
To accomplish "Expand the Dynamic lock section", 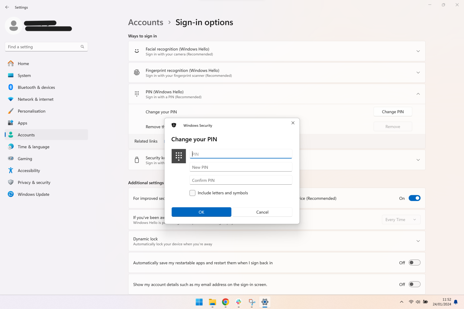I will click(418, 241).
